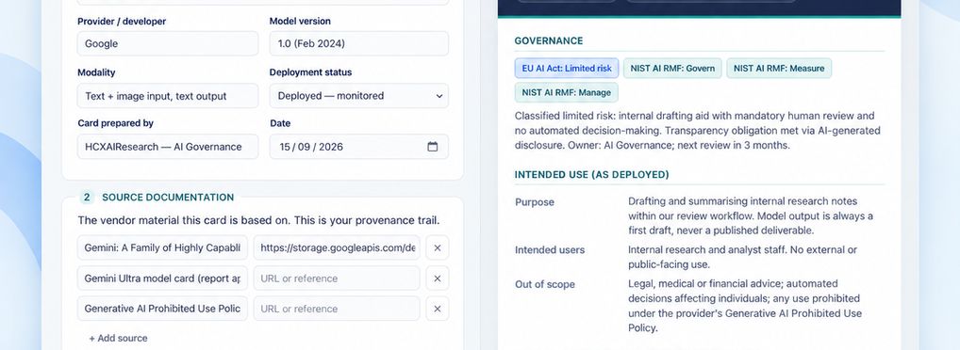Edit the Generative AI Prohibited Use title field
The image size is (960, 350).
click(x=162, y=309)
